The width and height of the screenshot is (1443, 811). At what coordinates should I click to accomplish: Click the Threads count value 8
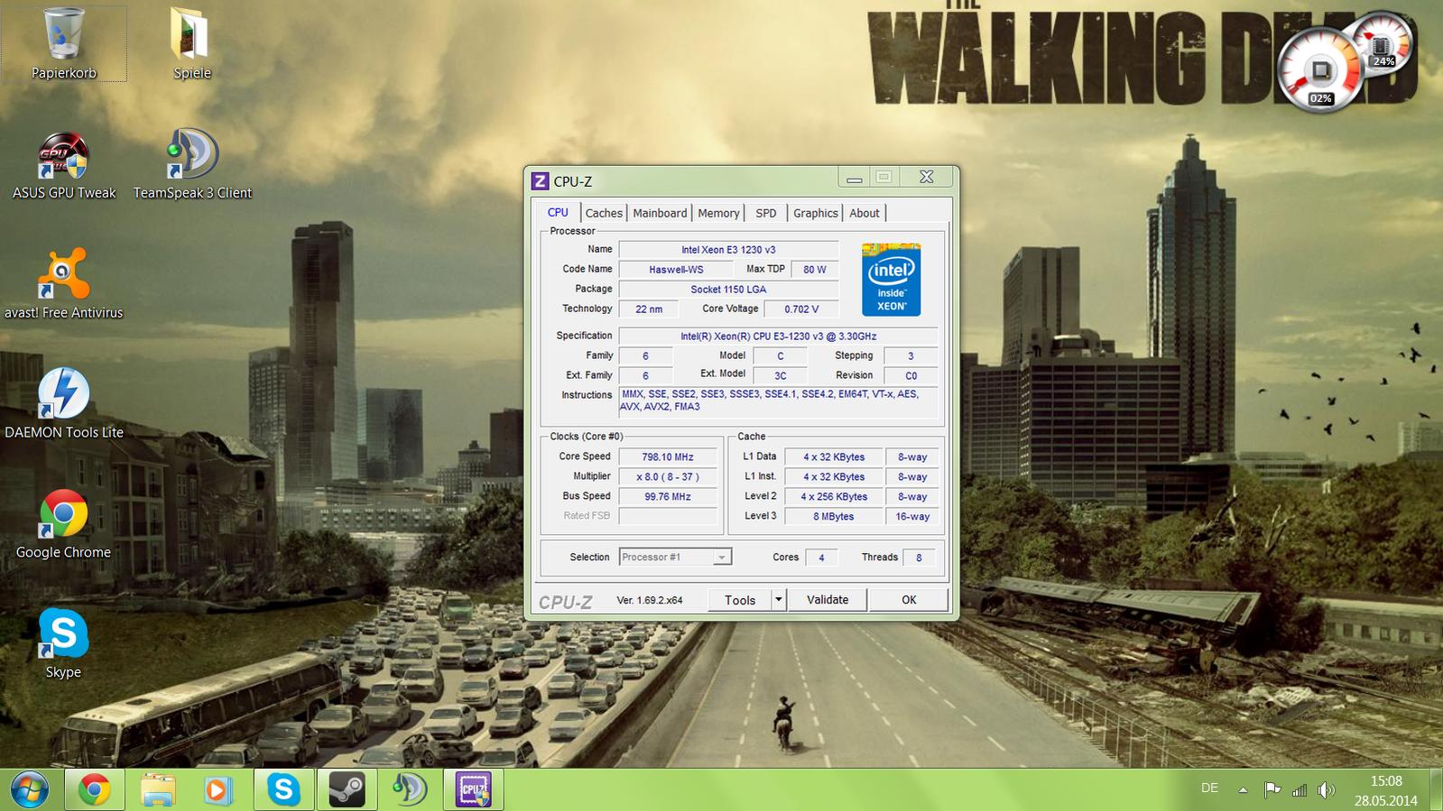tap(919, 558)
